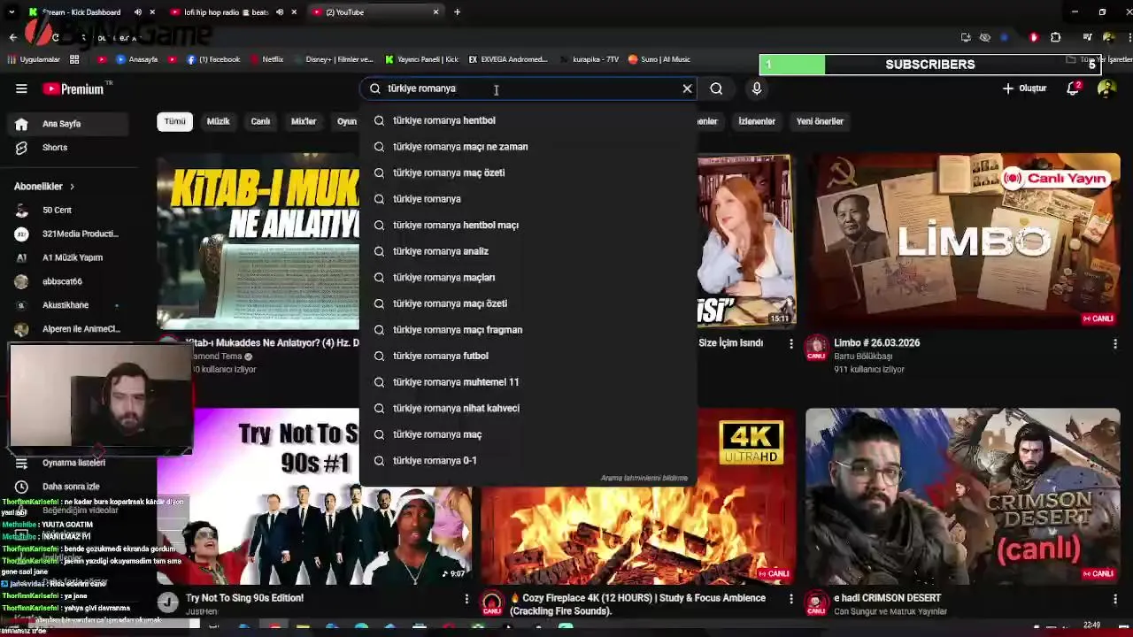Select suggestion türkiye romanya maç özeti

528,173
